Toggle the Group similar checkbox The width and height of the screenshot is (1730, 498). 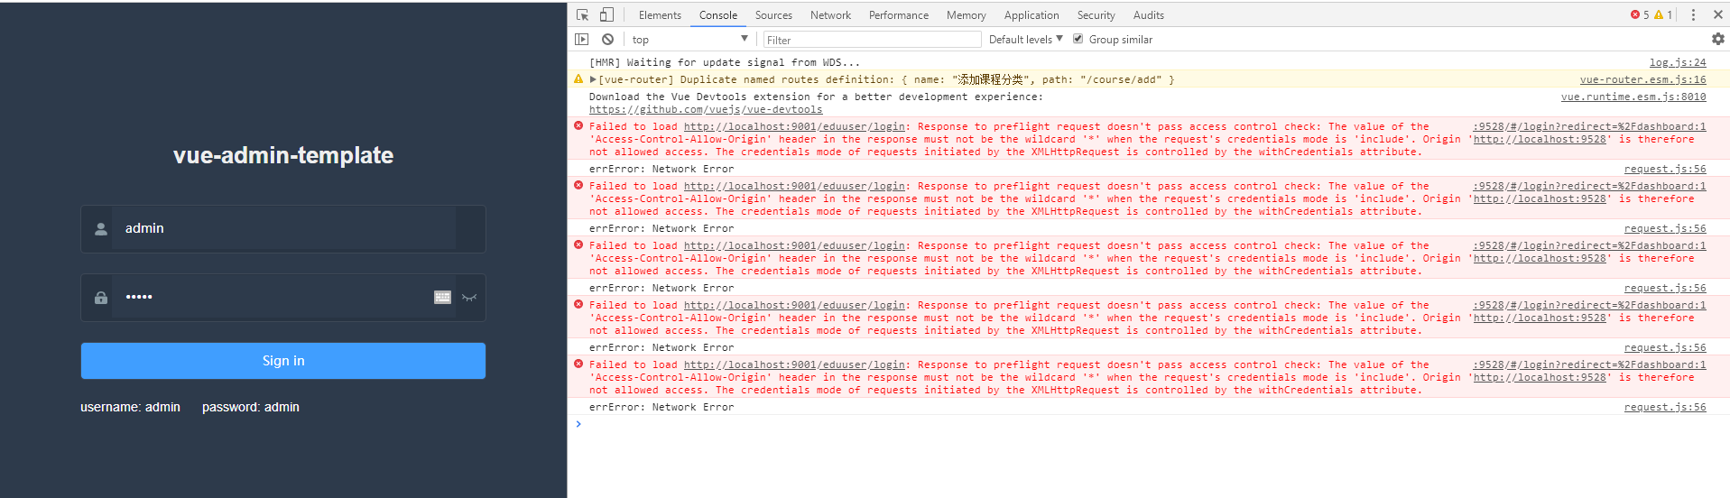1078,39
